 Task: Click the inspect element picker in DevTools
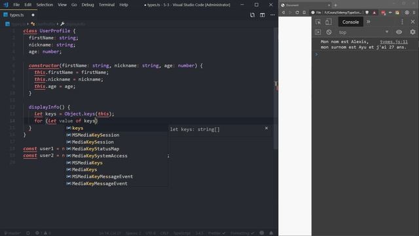click(x=318, y=22)
